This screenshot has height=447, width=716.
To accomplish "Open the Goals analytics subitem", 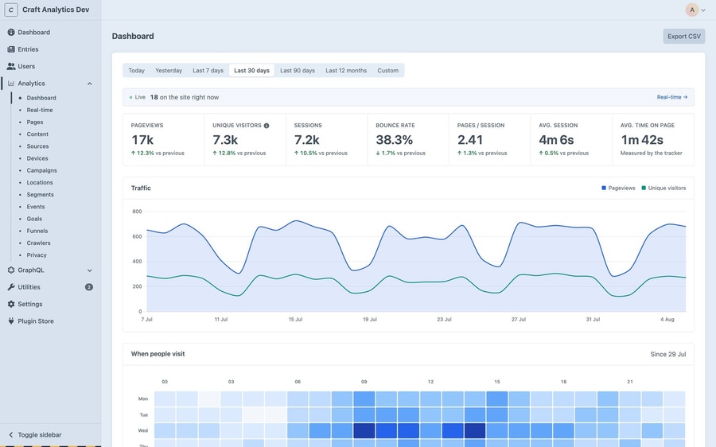I will click(x=34, y=220).
